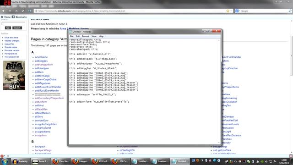Go back using Firefox back arrow
Viewport: 293px width, 165px height.
click(x=3, y=11)
